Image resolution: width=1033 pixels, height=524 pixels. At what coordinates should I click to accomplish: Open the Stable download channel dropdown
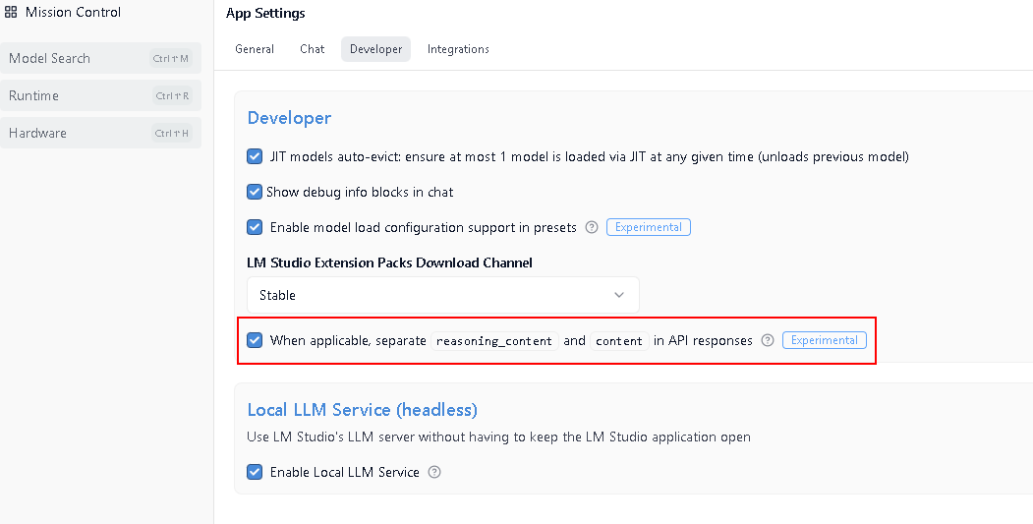442,295
